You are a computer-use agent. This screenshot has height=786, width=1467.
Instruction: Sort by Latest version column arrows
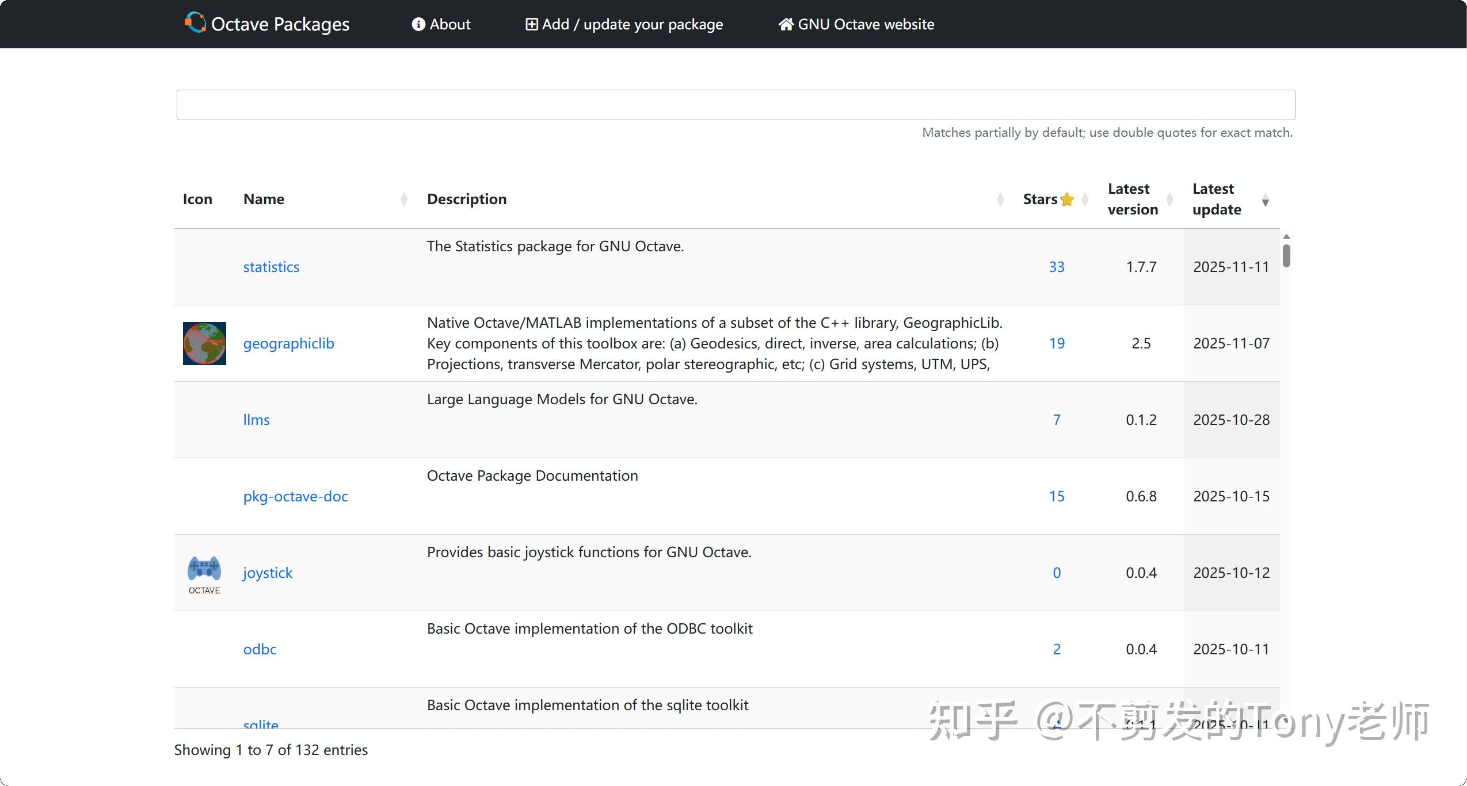pos(1169,200)
